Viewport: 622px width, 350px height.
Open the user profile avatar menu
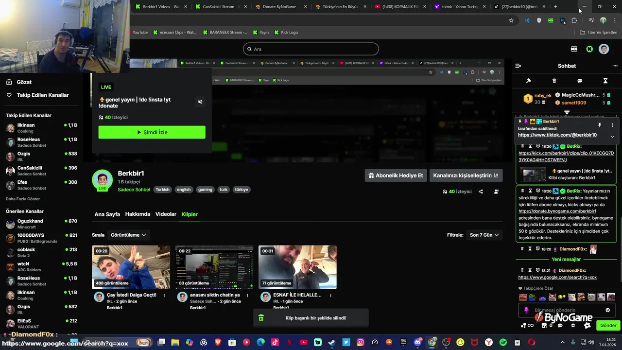[x=604, y=49]
